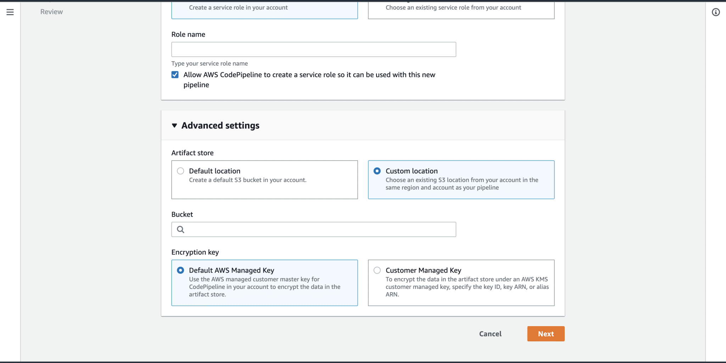Click the Advanced settings disclosure triangle

click(x=174, y=125)
